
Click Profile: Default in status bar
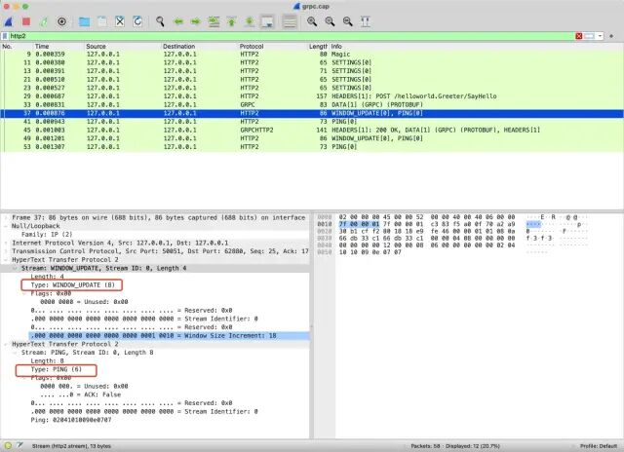[x=599, y=446]
